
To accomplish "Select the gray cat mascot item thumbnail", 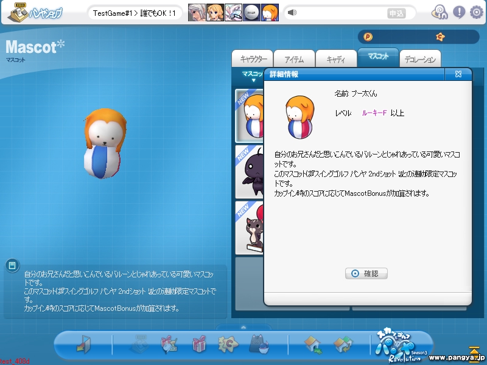I will point(250,228).
